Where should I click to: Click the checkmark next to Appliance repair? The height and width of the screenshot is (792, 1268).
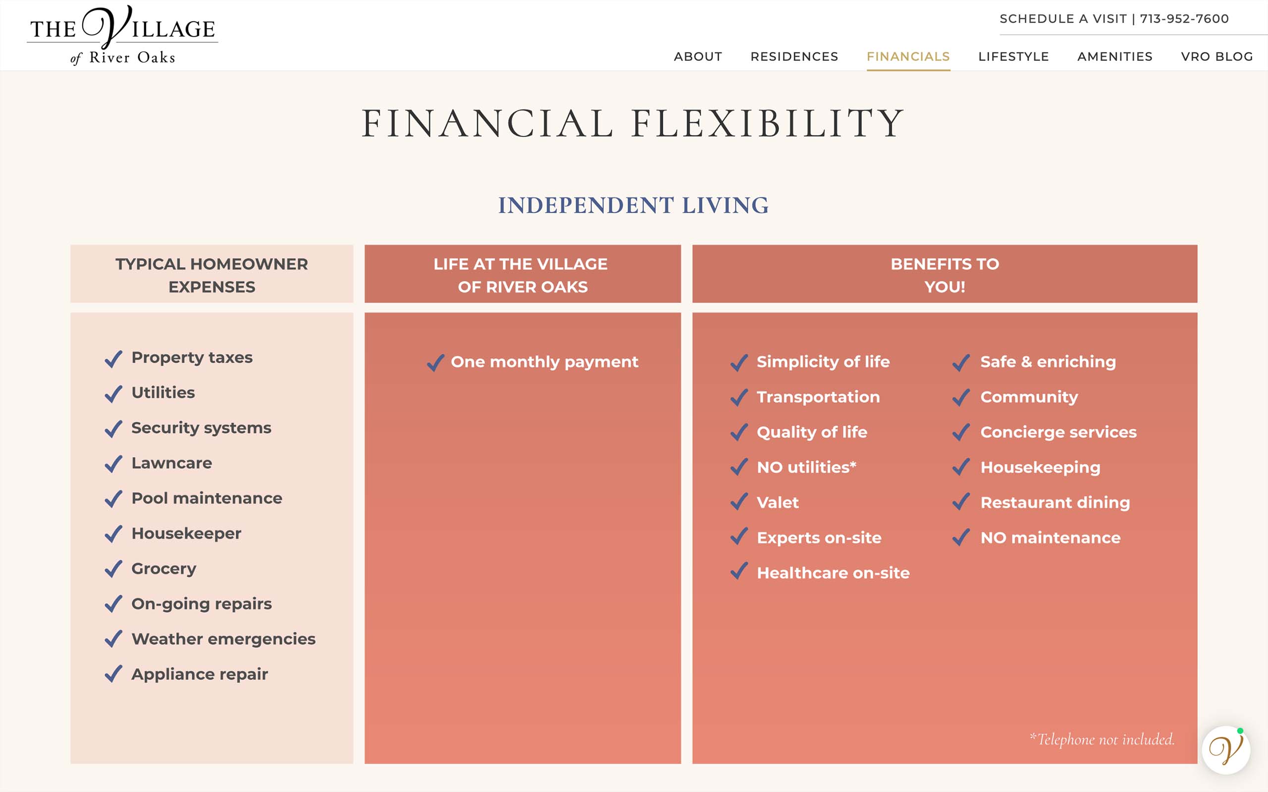click(114, 674)
